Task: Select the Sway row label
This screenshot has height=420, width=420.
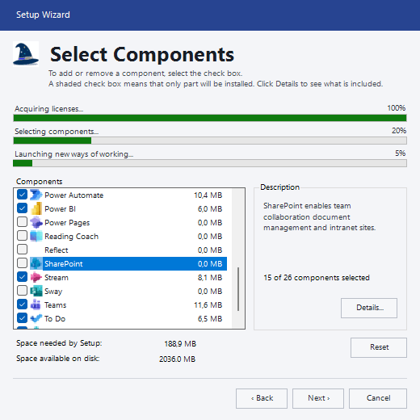Action: [53, 292]
